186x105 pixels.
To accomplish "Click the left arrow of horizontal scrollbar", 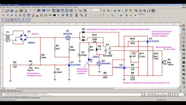I will tap(4, 88).
